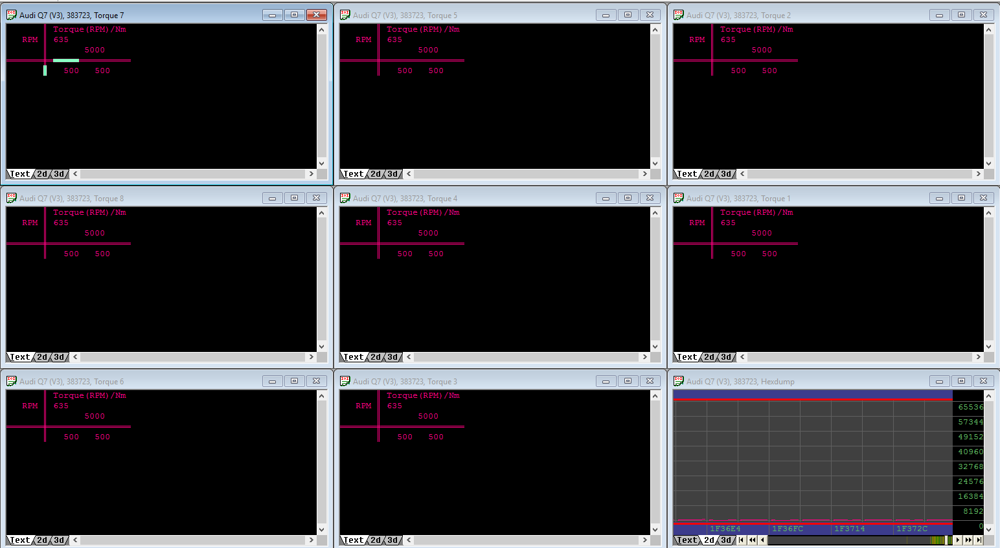Click the Torque 7 window title icon
The height and width of the screenshot is (548, 1000).
pyautogui.click(x=12, y=15)
